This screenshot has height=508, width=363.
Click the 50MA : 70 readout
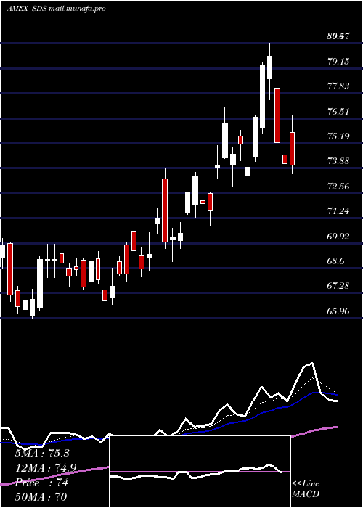tap(41, 496)
